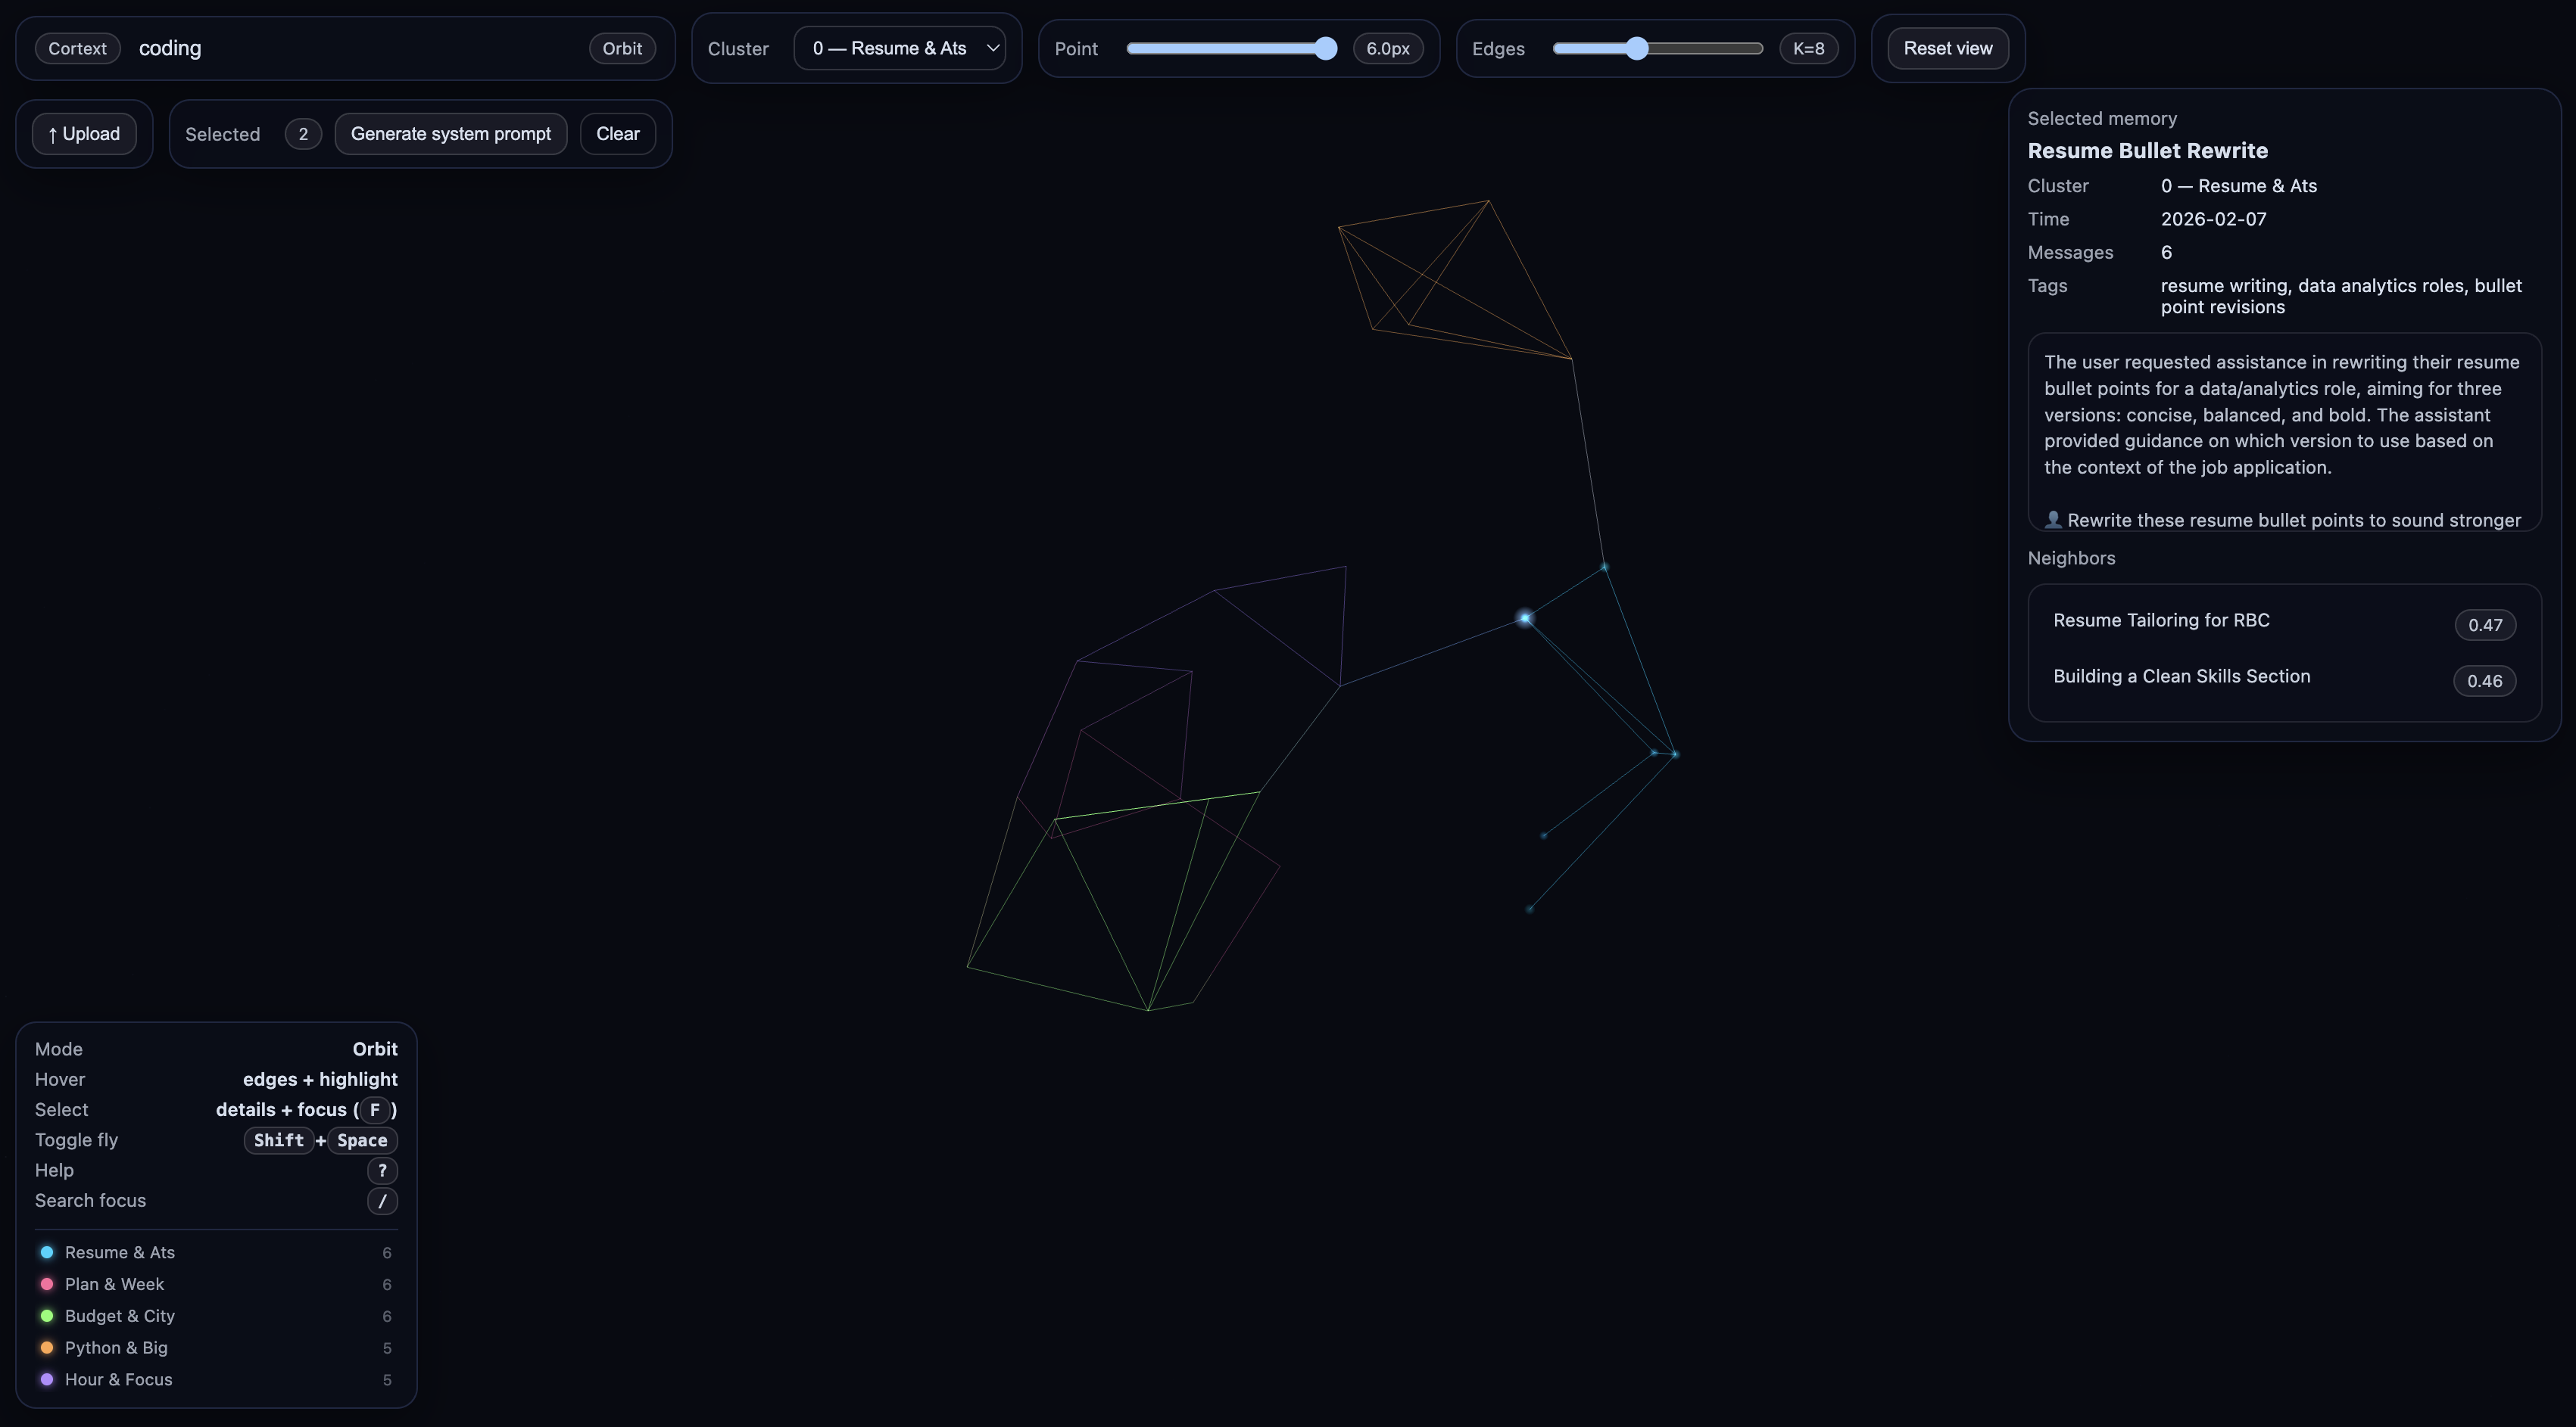Screen dimensions: 2576x1427
Task: Click the Point size slider handle
Action: point(1325,48)
